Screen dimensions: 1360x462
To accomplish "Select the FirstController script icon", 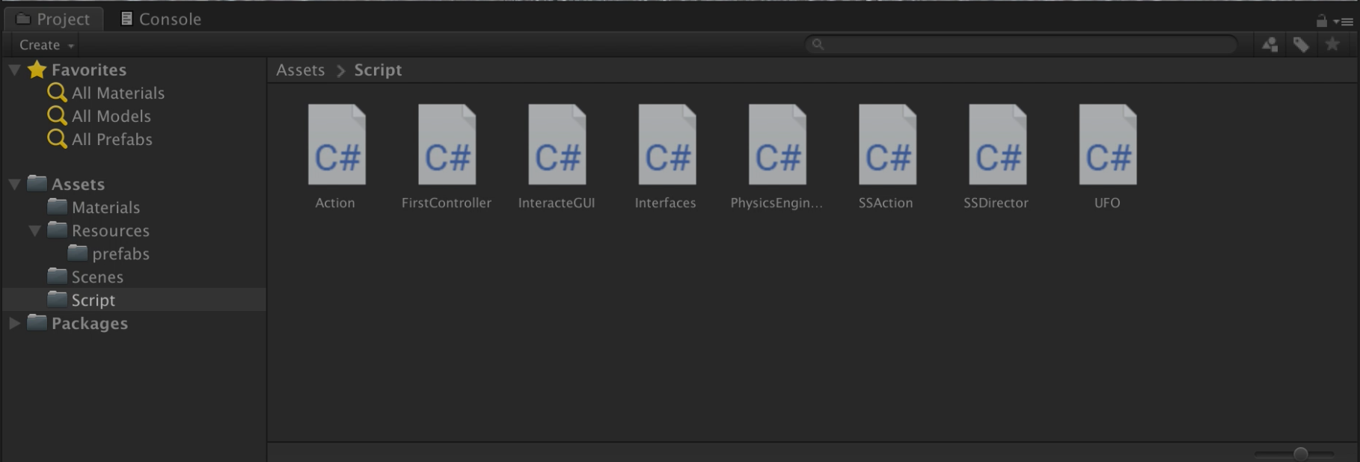I will click(447, 144).
